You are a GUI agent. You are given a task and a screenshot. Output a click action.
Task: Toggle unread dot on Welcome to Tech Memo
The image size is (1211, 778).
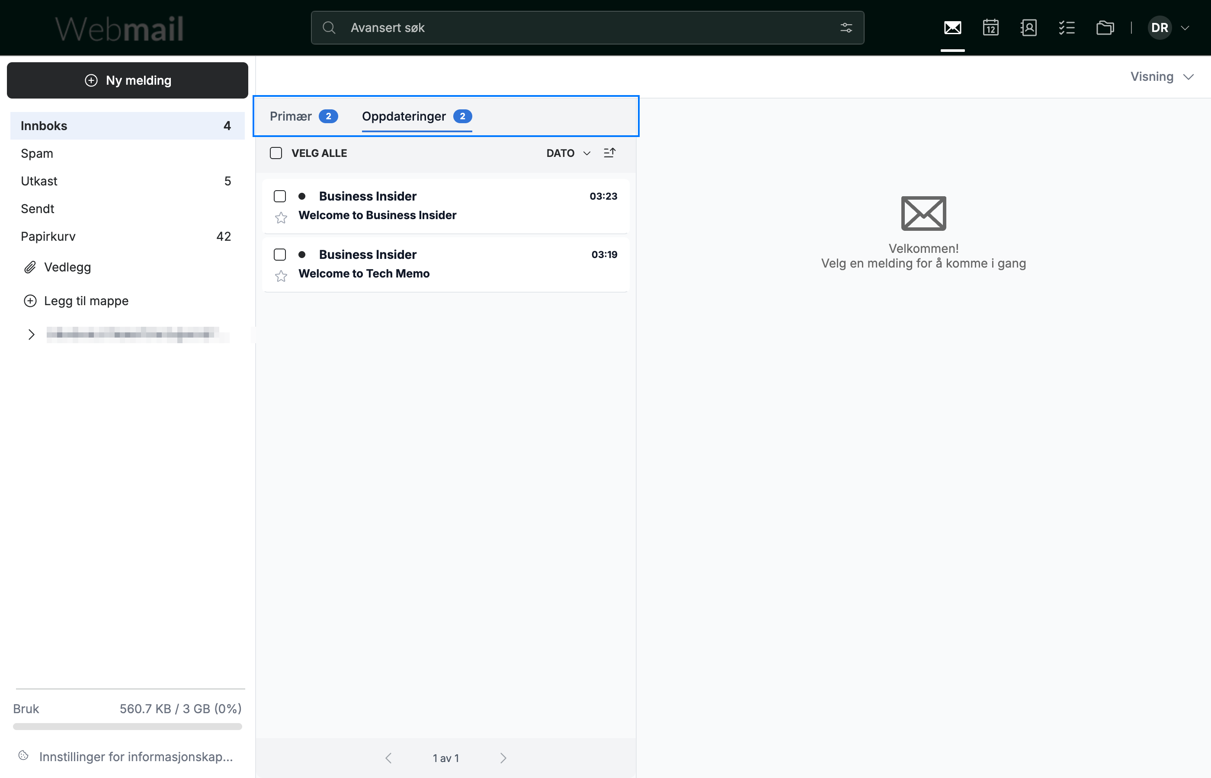pyautogui.click(x=302, y=255)
